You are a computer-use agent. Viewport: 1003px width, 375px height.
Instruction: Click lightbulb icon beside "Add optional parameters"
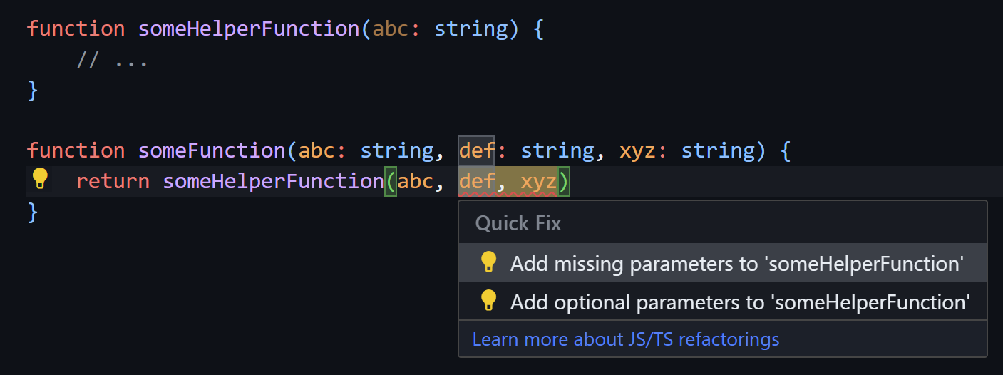pos(488,301)
